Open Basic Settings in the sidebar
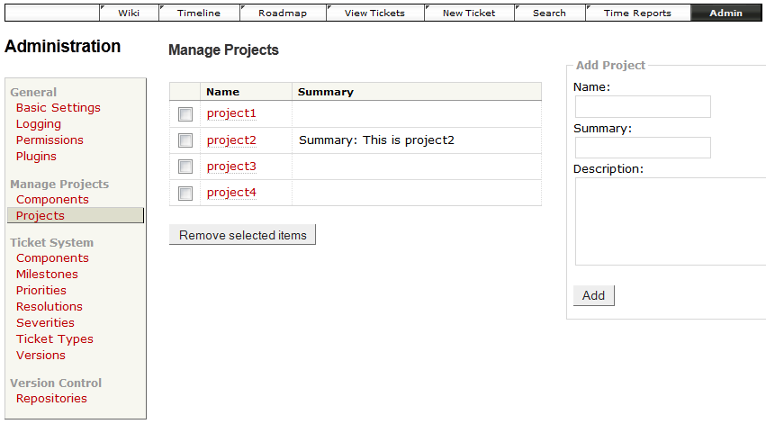 [59, 108]
